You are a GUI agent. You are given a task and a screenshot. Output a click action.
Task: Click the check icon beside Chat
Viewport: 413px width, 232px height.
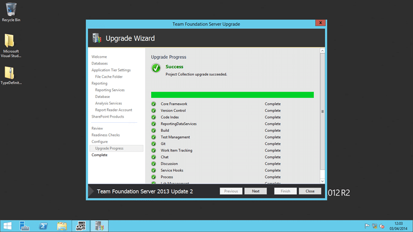[x=153, y=157]
